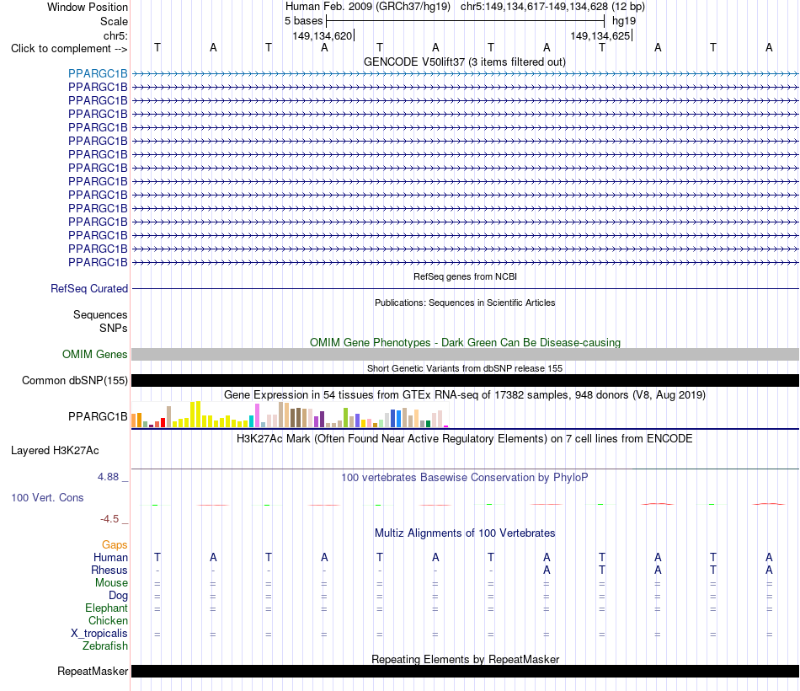Image resolution: width=800 pixels, height=691 pixels.
Task: Click the Human species row label
Action: (110, 557)
